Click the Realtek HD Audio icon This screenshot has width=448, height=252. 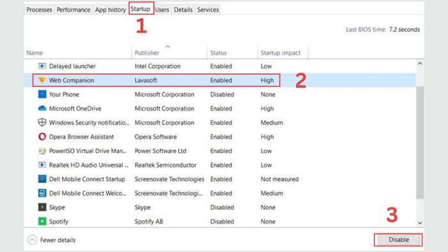[42, 165]
